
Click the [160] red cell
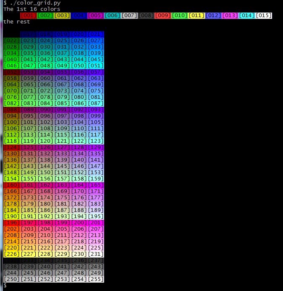(x=12, y=185)
